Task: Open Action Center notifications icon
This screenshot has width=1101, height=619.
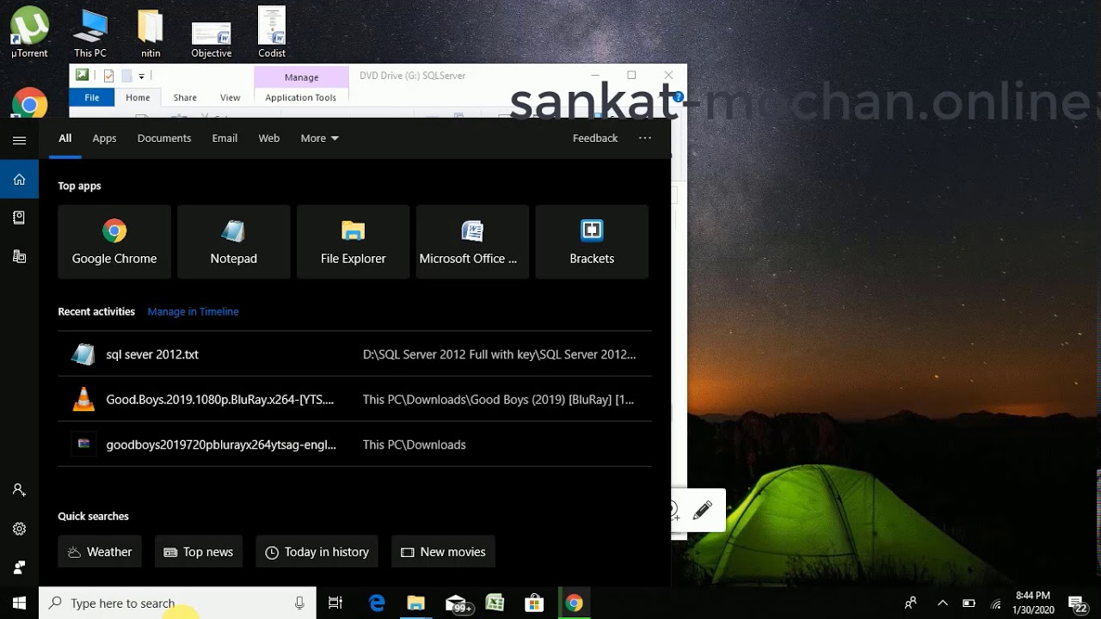Action: click(1077, 604)
